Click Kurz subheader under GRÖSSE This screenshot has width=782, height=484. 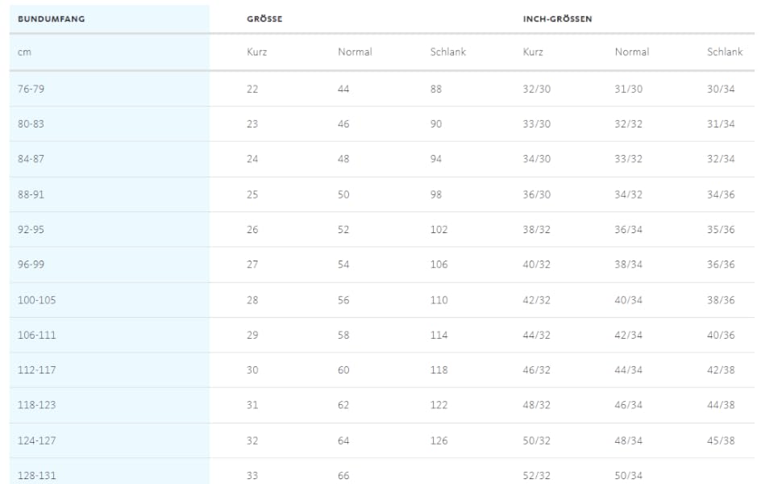click(256, 52)
